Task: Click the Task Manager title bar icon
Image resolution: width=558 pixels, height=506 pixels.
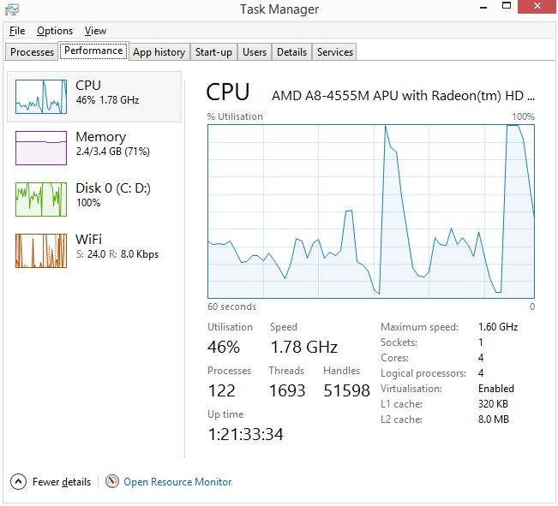Action: tap(12, 9)
